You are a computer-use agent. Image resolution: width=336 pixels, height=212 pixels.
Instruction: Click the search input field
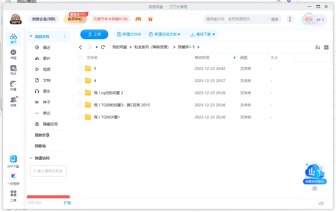[234, 19]
